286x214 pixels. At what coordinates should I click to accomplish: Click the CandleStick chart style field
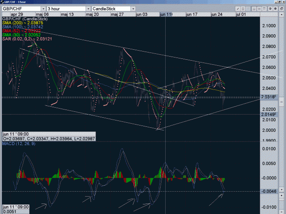coord(111,9)
